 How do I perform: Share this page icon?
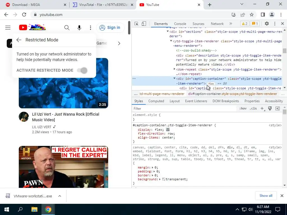click(243, 15)
